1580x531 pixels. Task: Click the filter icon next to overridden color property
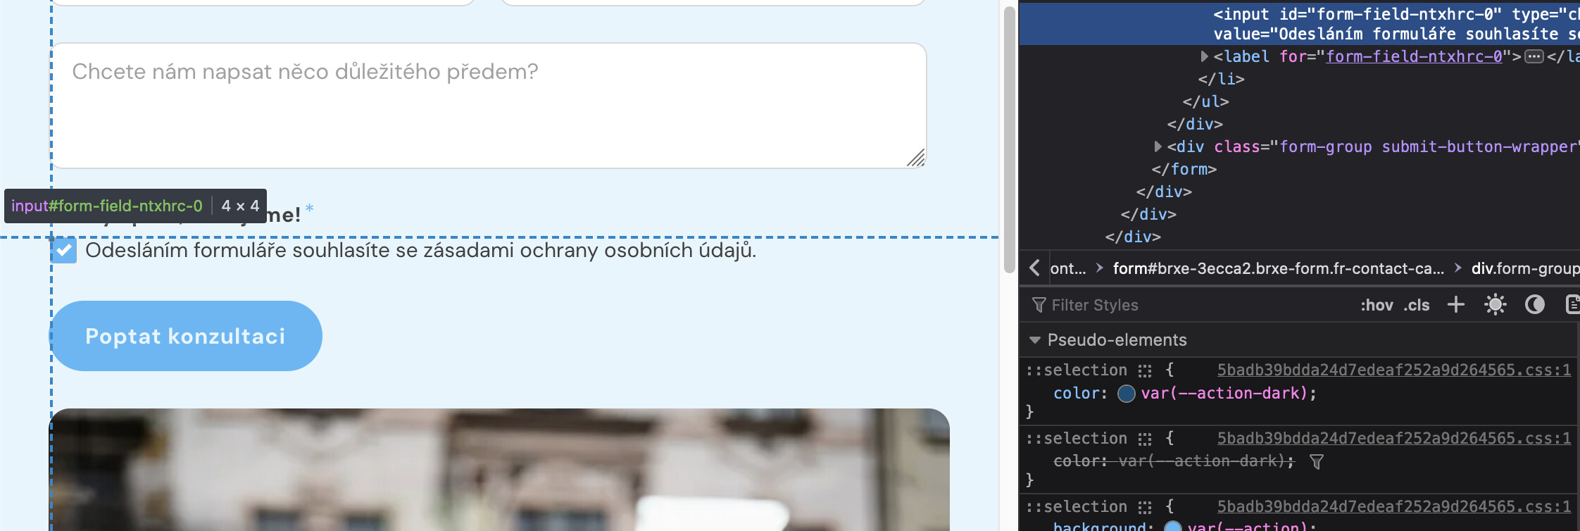[x=1316, y=461]
